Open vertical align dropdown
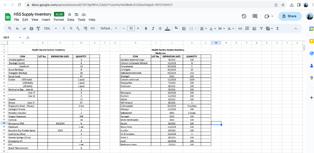This screenshot has width=314, height=153. click(213, 28)
